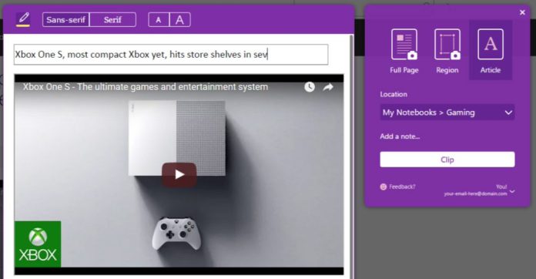Click the Watch Later clock icon

click(x=310, y=87)
